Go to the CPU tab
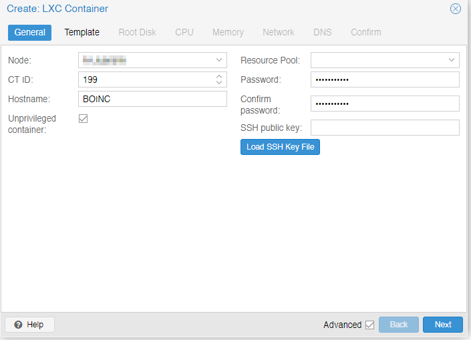Image resolution: width=471 pixels, height=340 pixels. [x=184, y=33]
